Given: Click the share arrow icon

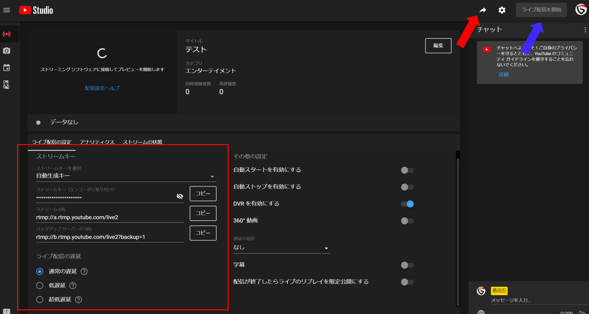Looking at the screenshot, I should click(x=483, y=10).
